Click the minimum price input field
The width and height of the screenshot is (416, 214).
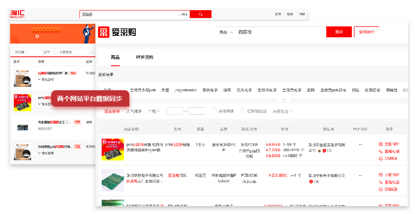point(175,111)
